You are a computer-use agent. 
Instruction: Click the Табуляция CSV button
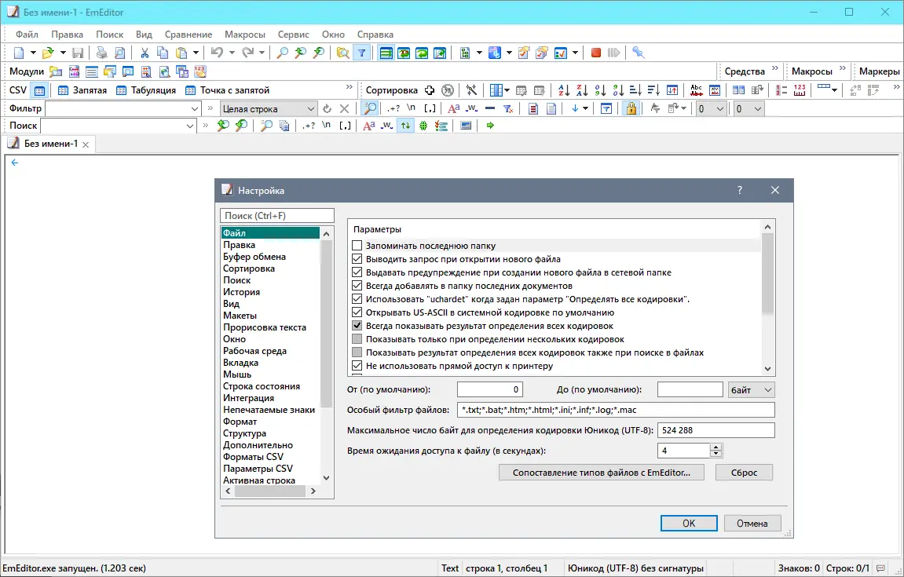146,90
